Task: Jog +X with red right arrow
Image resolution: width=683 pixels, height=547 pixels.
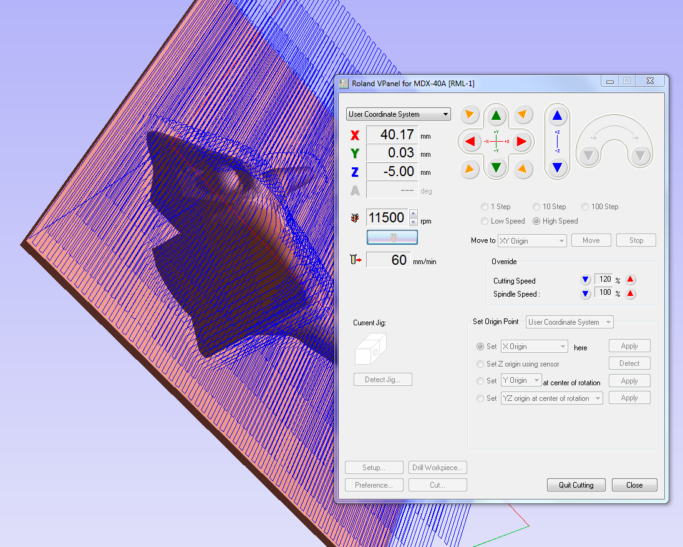Action: pyautogui.click(x=521, y=141)
